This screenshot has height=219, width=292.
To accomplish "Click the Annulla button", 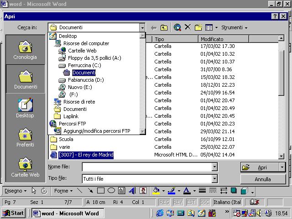I will (x=263, y=179).
